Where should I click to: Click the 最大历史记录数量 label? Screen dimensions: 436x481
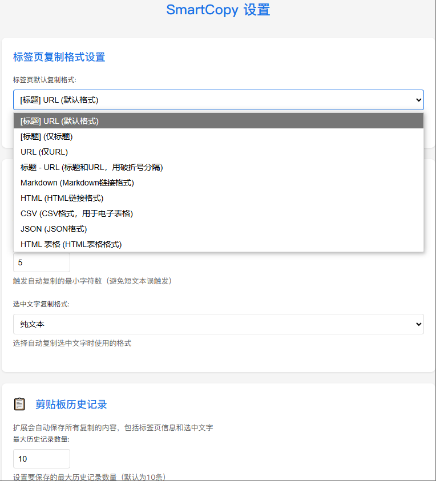tap(41, 439)
